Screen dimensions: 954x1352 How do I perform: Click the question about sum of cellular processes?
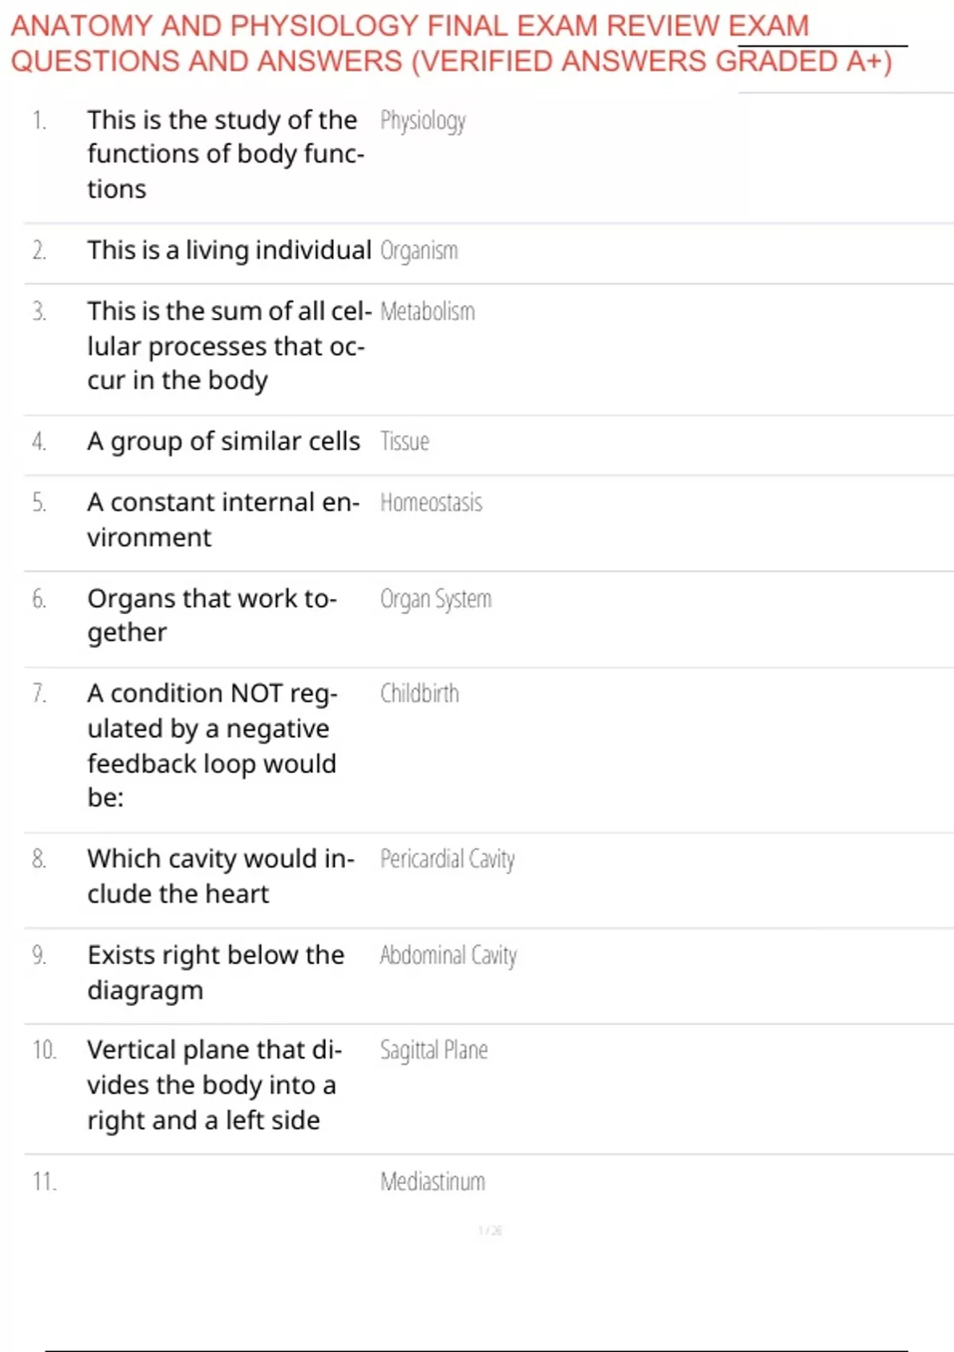tap(229, 346)
